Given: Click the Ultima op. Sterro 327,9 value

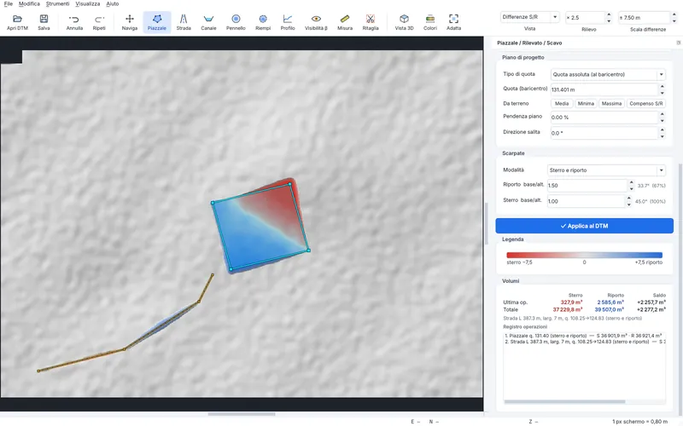Looking at the screenshot, I should pyautogui.click(x=571, y=302).
